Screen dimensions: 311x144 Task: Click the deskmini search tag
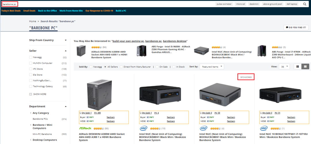click(254, 4)
